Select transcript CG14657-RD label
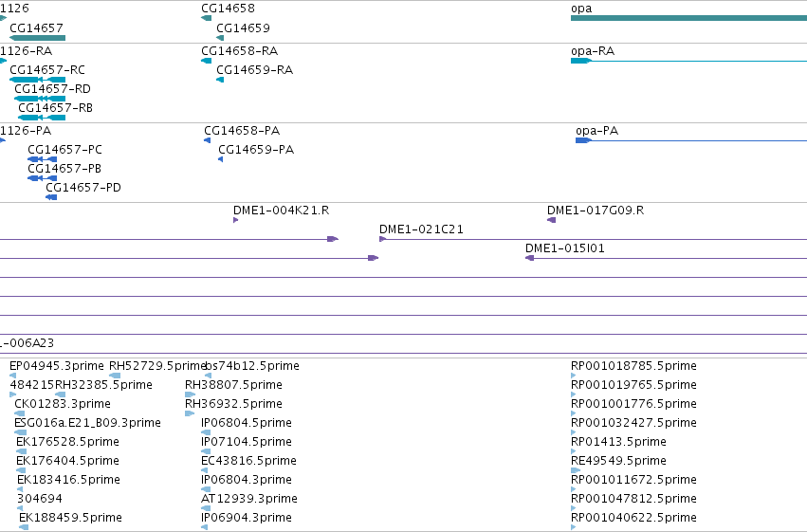 [x=52, y=88]
